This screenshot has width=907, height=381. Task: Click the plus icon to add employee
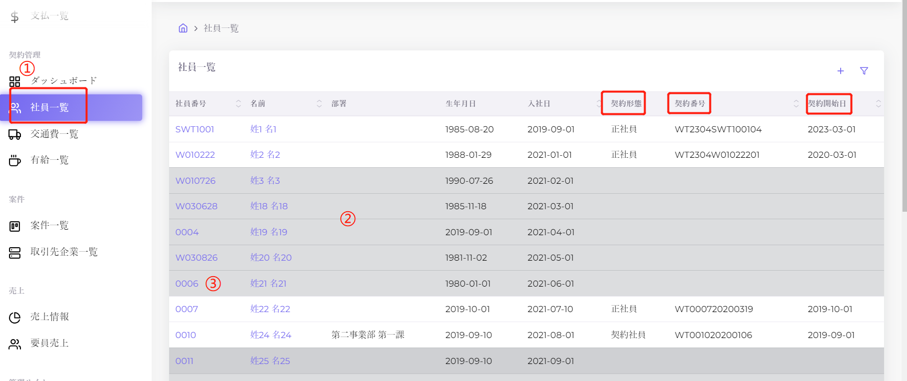click(x=841, y=71)
